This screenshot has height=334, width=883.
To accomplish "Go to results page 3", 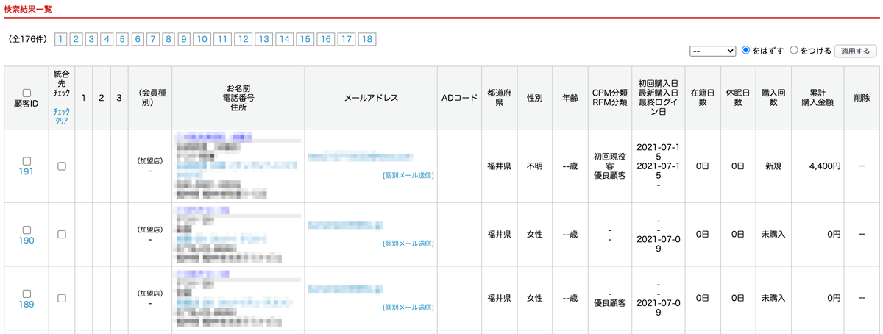I will pos(91,39).
